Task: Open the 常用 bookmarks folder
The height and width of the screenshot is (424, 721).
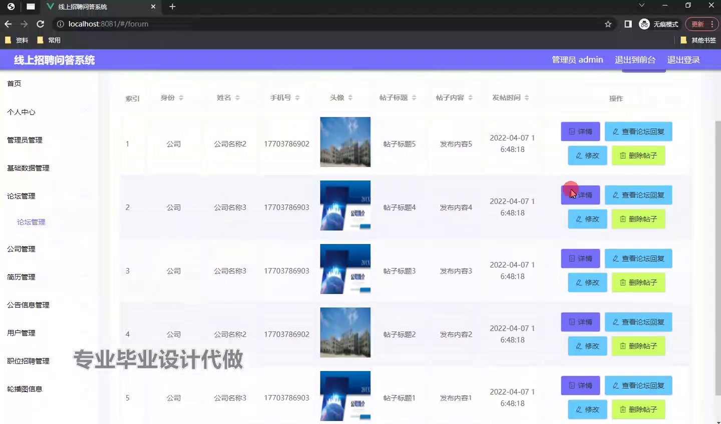Action: click(x=49, y=40)
